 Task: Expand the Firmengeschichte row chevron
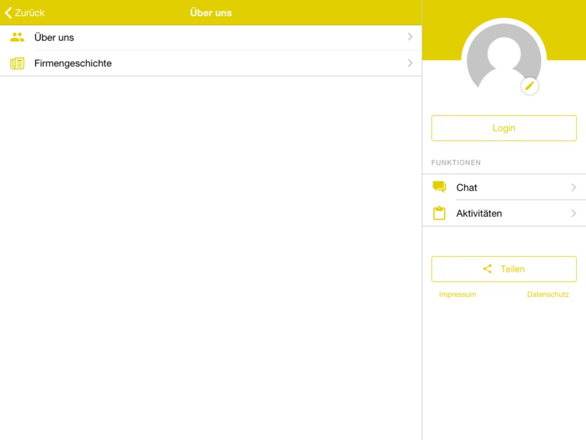[x=410, y=63]
